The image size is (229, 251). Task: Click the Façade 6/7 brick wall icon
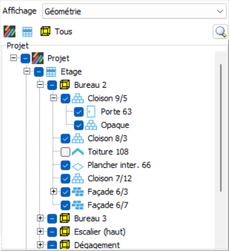(x=78, y=205)
